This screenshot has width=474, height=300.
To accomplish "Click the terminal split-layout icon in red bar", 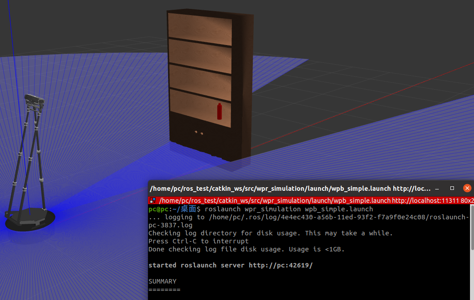I will [x=153, y=200].
